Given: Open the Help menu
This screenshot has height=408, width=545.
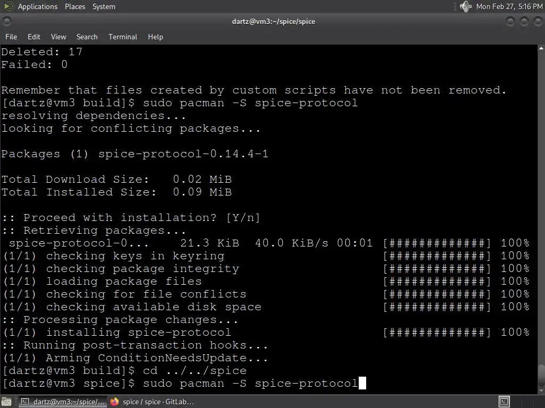Looking at the screenshot, I should pyautogui.click(x=155, y=37).
